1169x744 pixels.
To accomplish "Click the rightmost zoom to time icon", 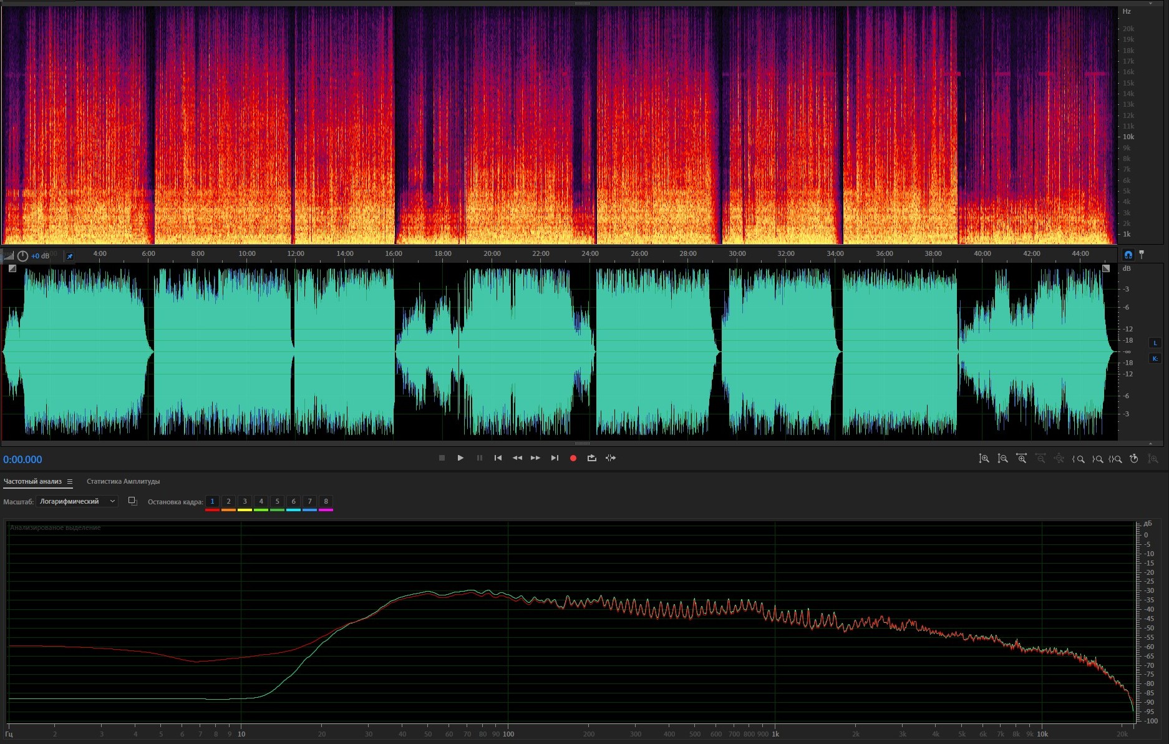I will pos(1153,459).
